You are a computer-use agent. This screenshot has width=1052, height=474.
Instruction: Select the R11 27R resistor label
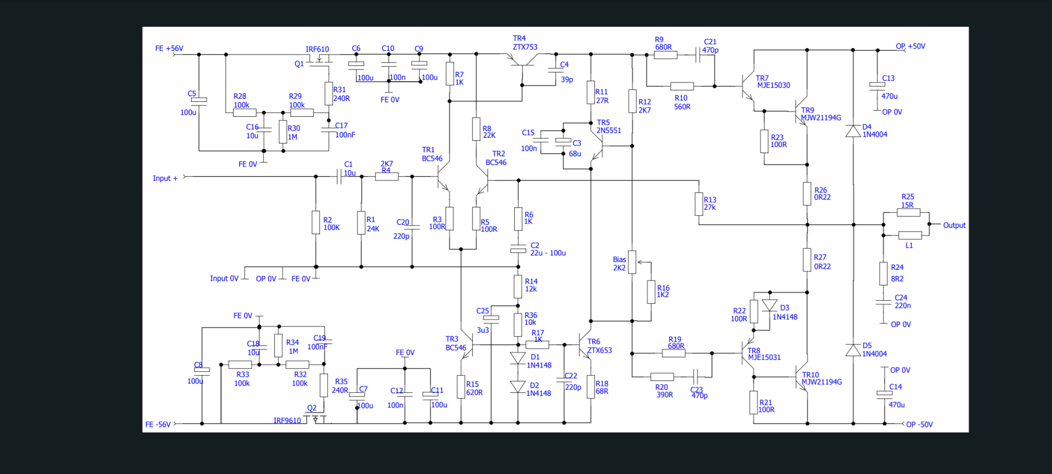click(602, 96)
